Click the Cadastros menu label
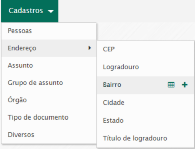Image resolution: width=195 pixels, height=149 pixels. 26,11
